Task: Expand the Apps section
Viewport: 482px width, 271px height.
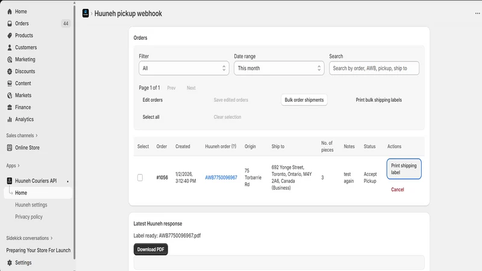Action: coord(13,166)
